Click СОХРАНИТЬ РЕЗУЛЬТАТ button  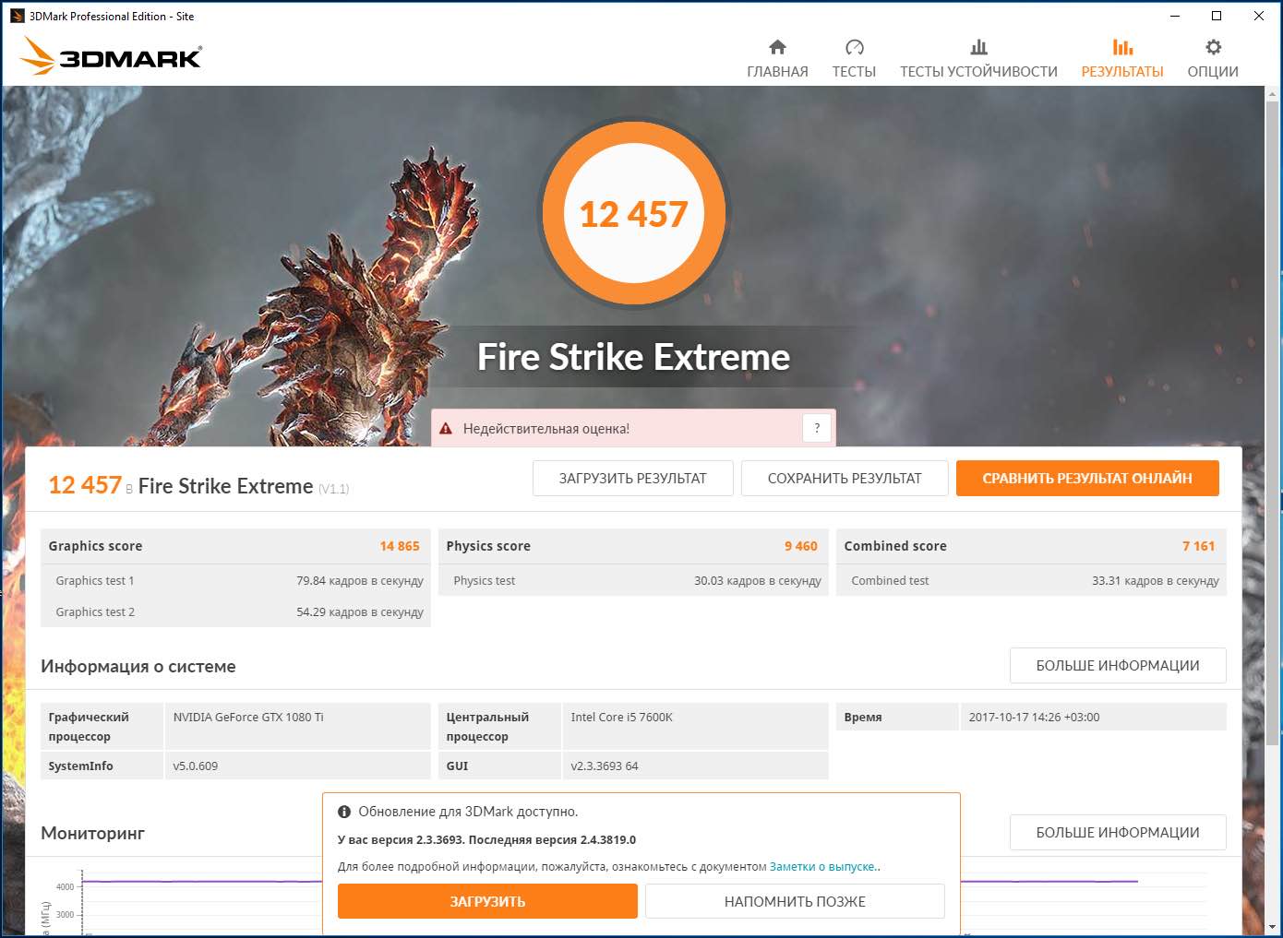click(x=845, y=478)
